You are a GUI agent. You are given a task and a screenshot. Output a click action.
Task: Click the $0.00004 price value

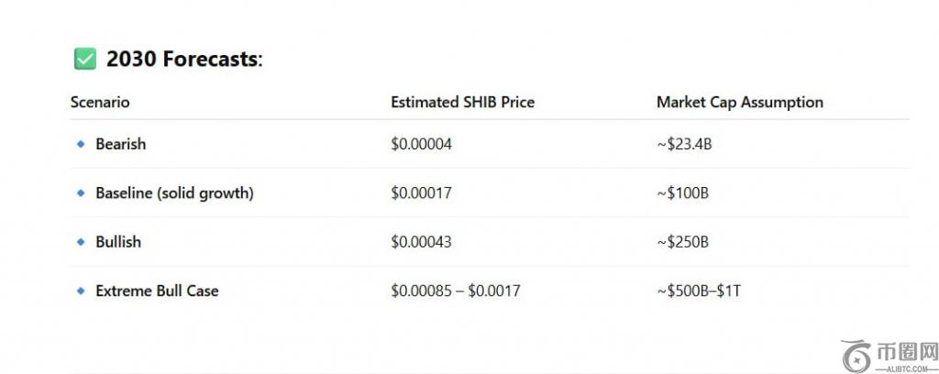(421, 144)
